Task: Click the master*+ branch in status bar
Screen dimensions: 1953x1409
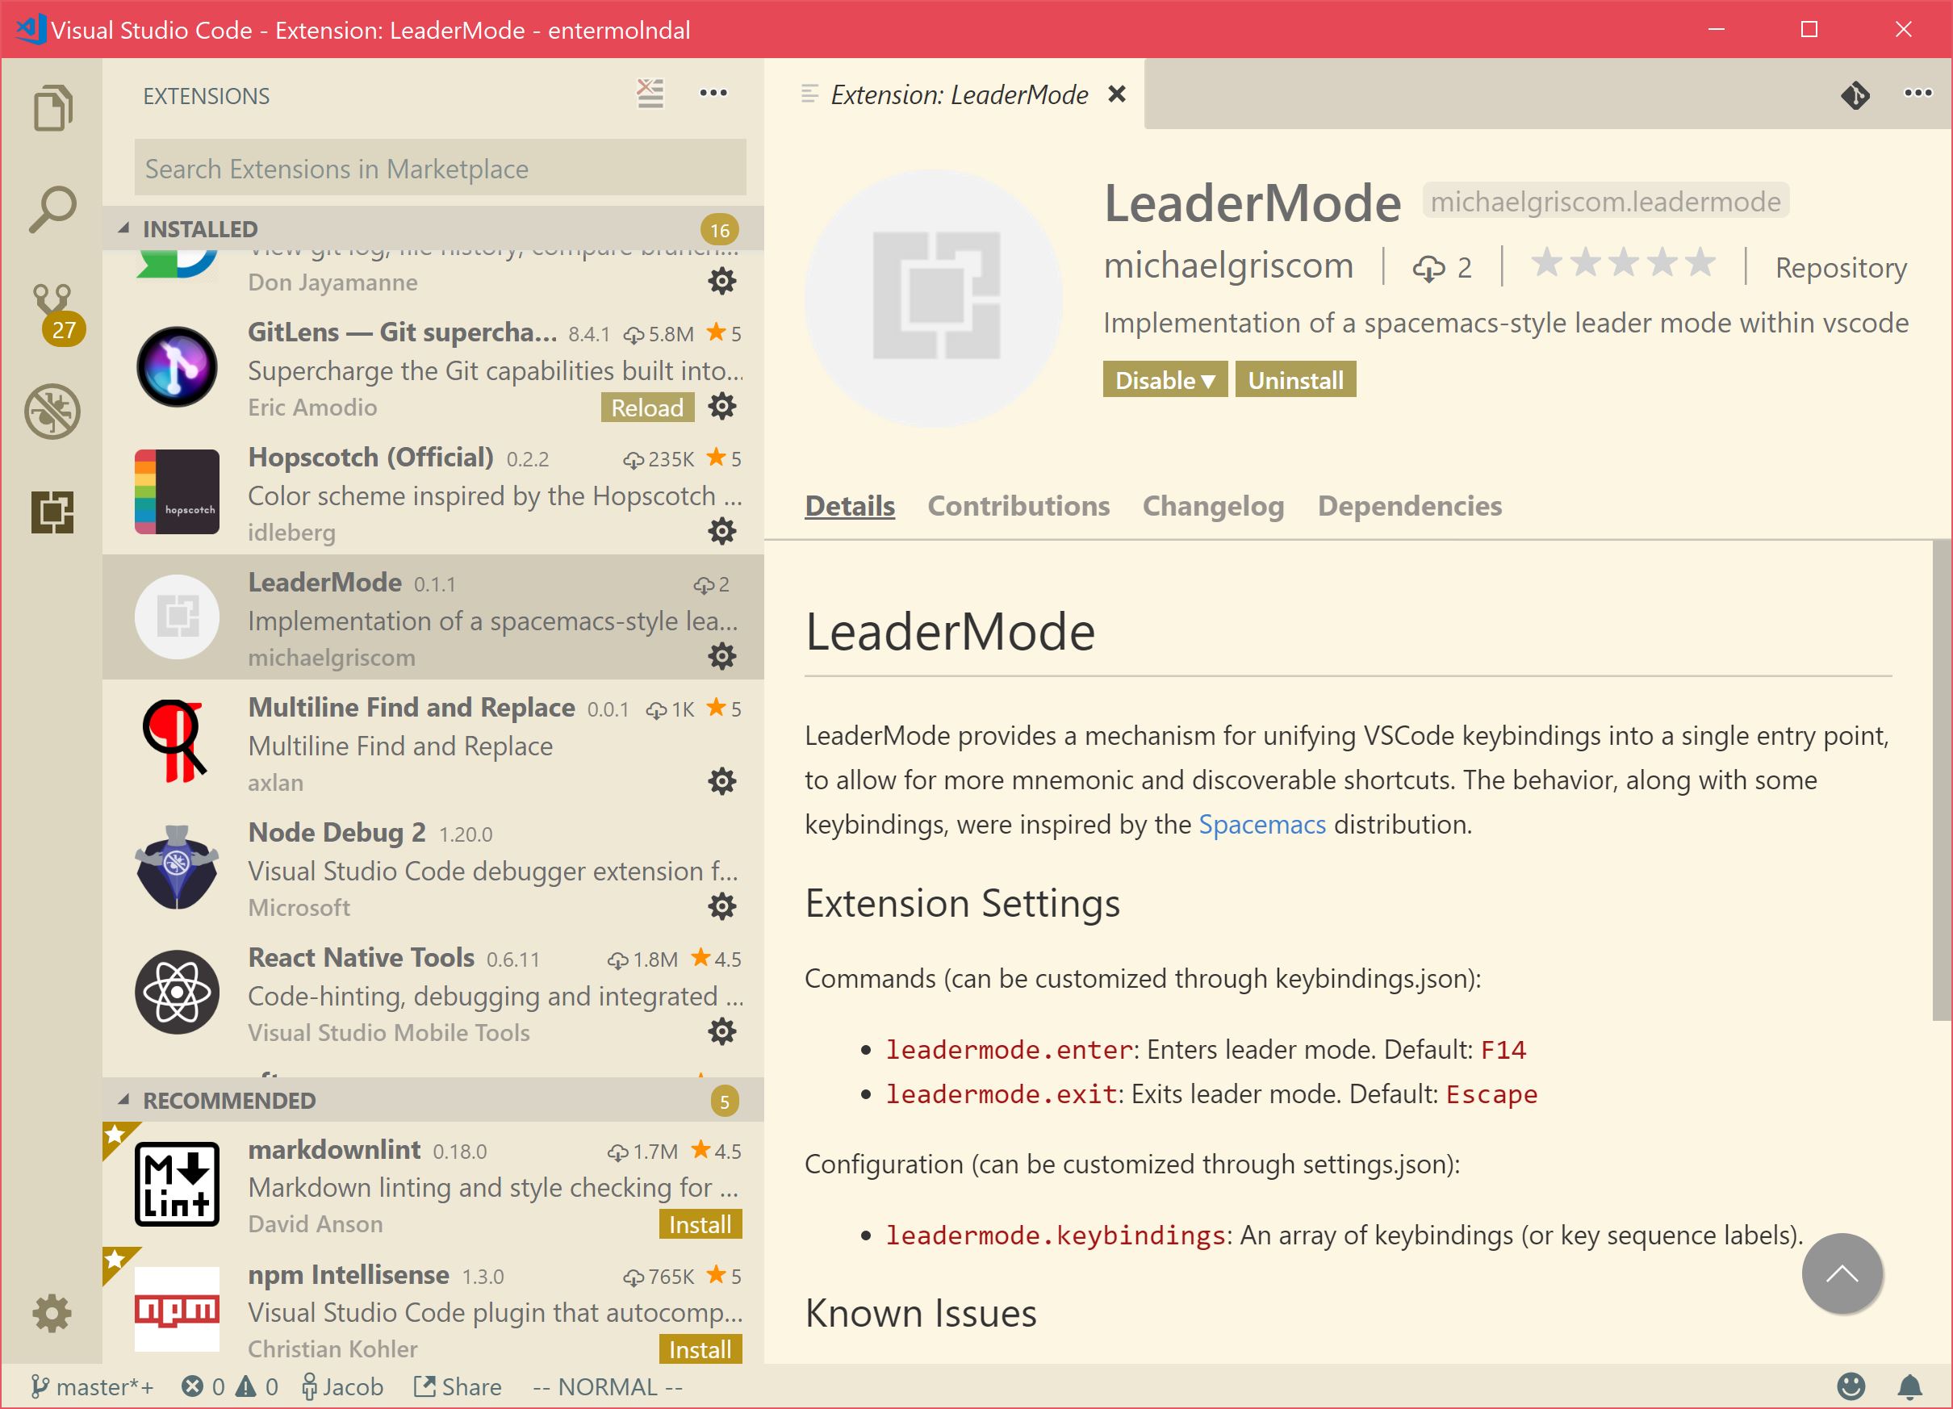Action: pyautogui.click(x=92, y=1386)
